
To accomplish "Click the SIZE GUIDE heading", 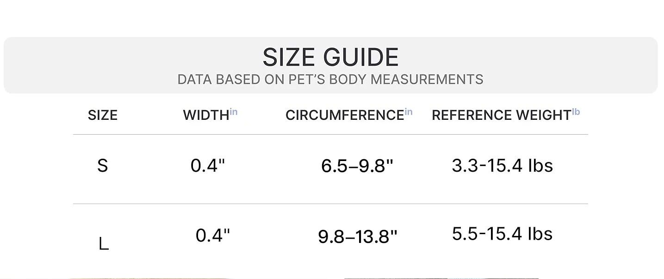I will point(330,57).
